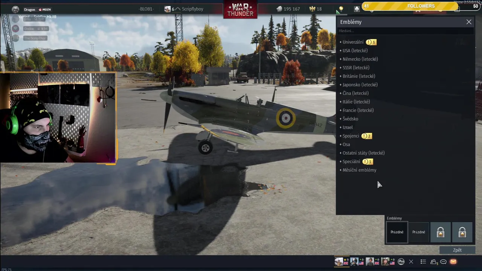Click the Dragon player name
Image resolution: width=482 pixels, height=271 pixels.
(x=29, y=9)
